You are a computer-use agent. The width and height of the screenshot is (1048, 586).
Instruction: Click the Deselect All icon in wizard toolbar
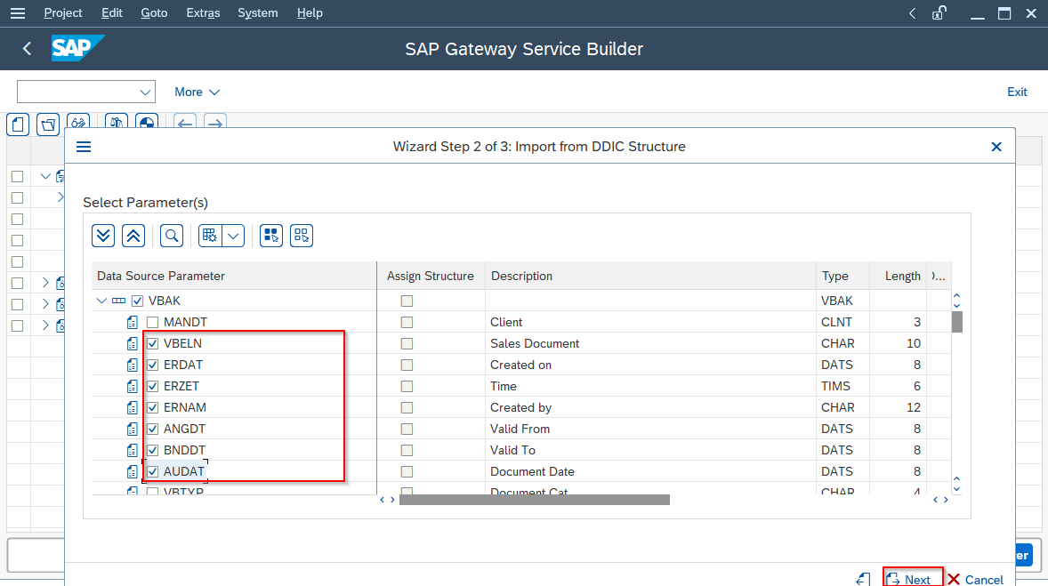point(302,236)
